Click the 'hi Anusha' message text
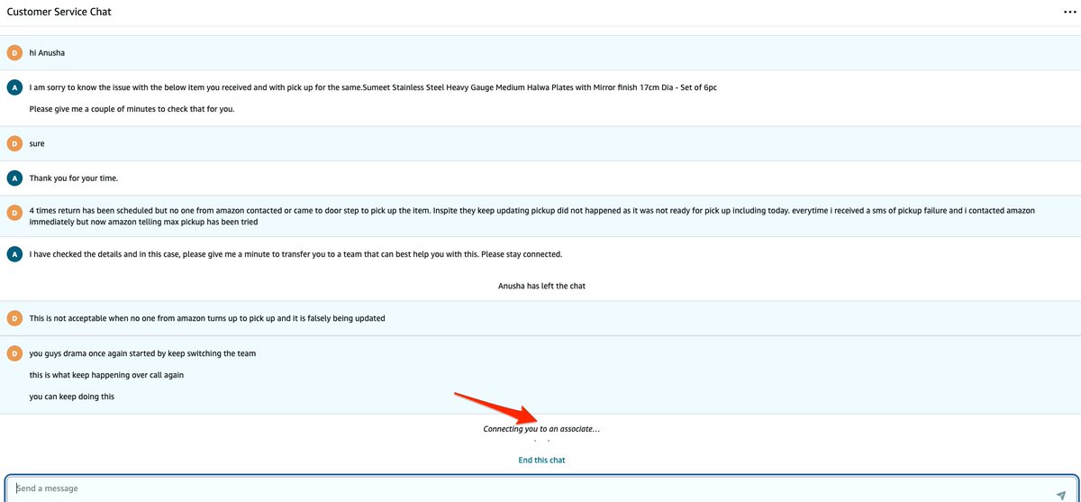Viewport: 1081px width, 502px height. tap(47, 53)
